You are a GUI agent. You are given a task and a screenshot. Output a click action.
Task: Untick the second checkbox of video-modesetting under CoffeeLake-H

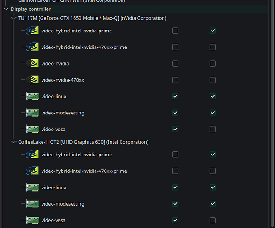212,204
